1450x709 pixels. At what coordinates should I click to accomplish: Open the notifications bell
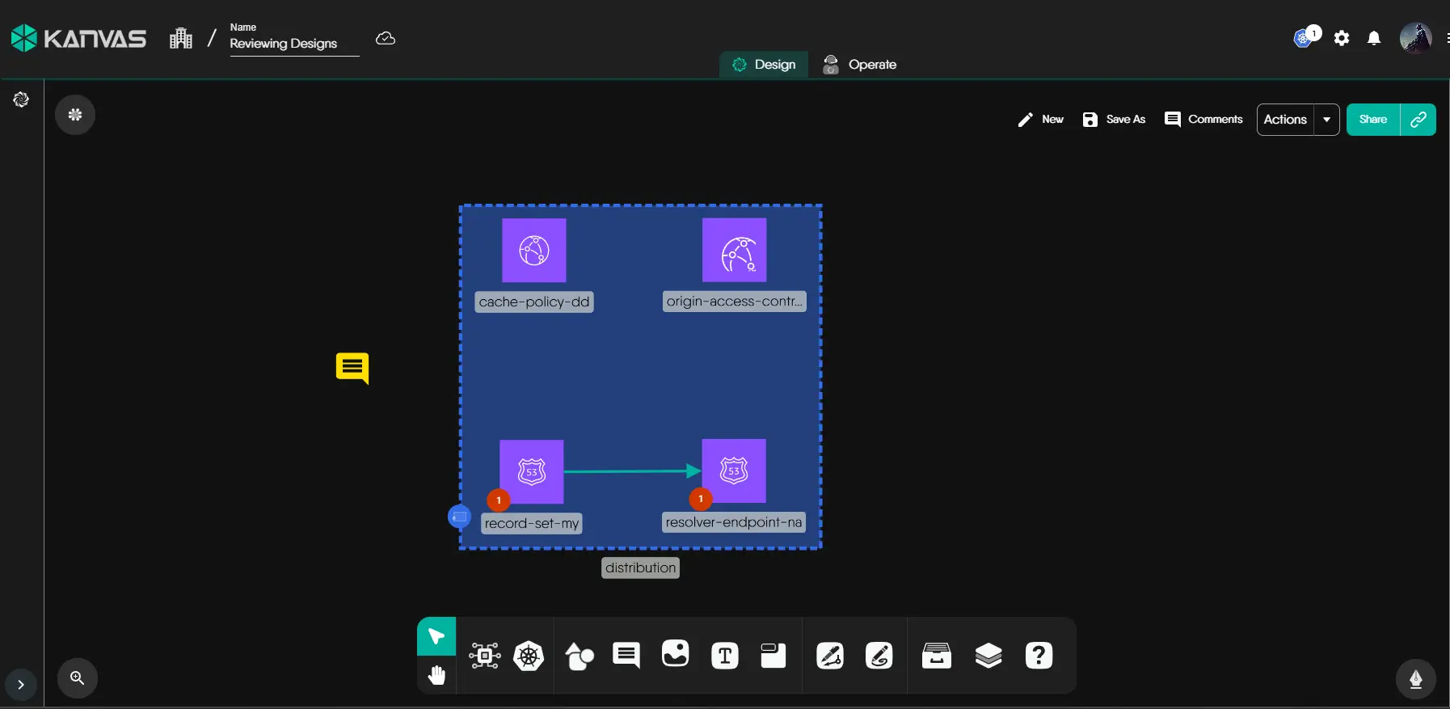[x=1374, y=38]
